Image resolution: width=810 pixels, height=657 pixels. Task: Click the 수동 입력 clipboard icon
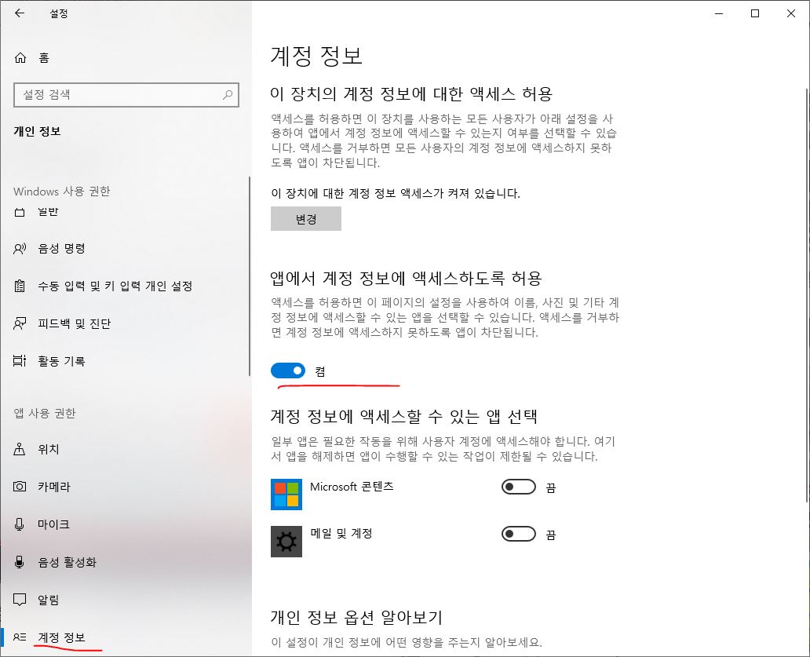[20, 287]
